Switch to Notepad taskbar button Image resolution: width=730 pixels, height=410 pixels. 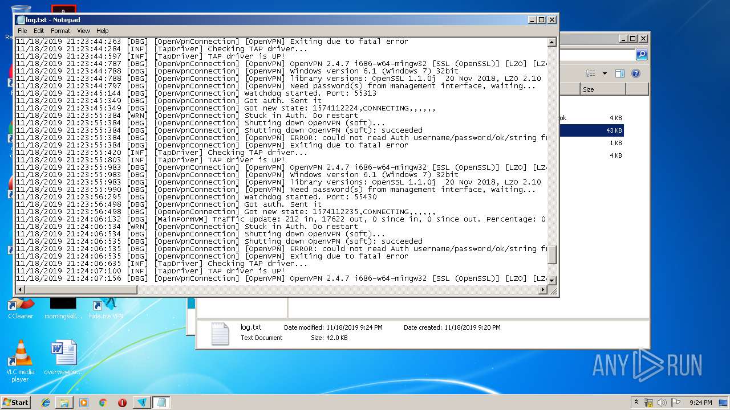161,403
